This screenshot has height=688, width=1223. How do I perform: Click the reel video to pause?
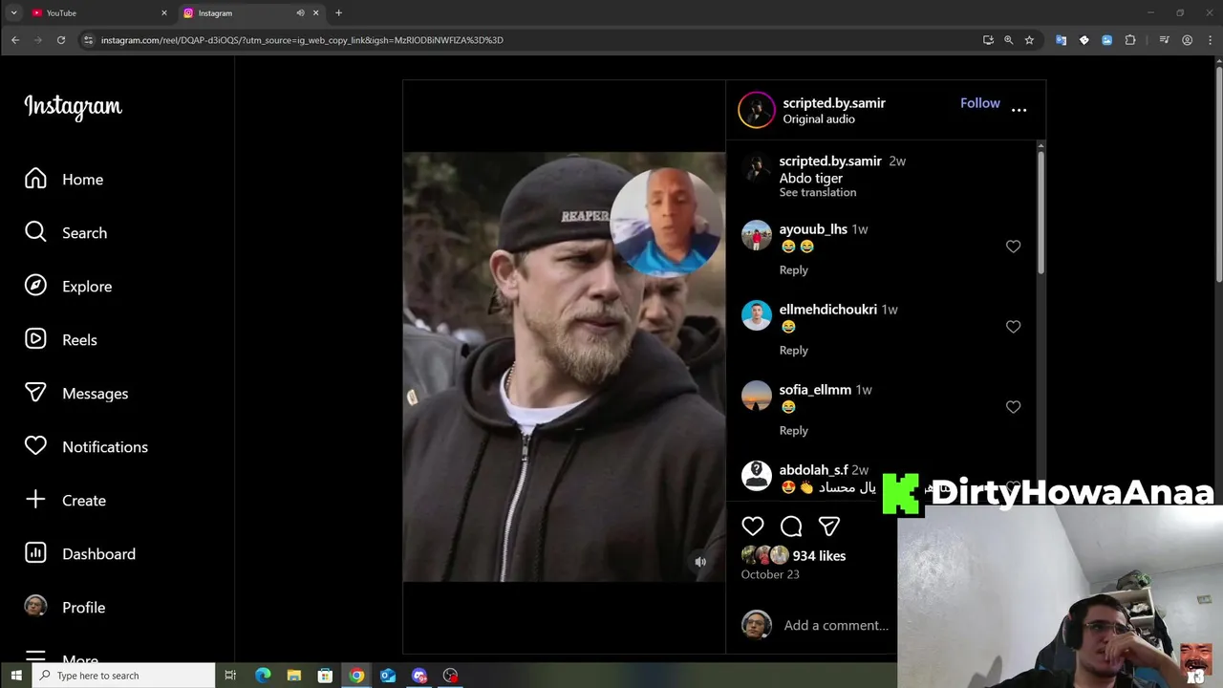pos(564,367)
